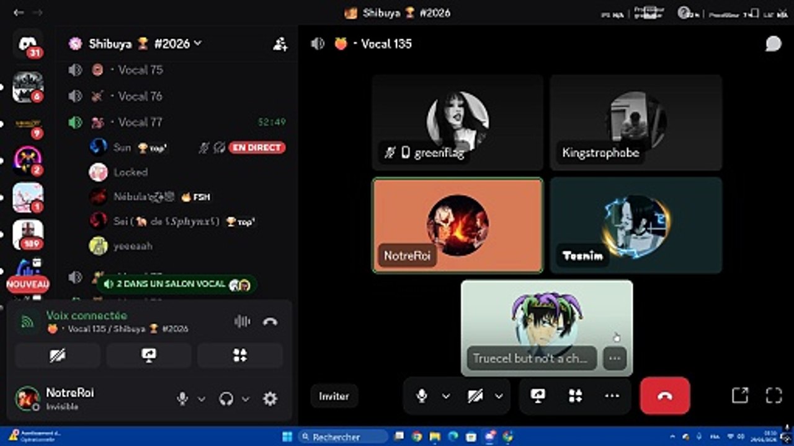Expand the Shibuya #2026 server dropdown
The width and height of the screenshot is (794, 446).
coord(198,43)
